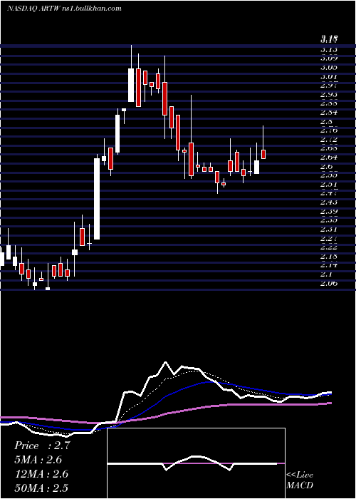The image size is (356, 499).
Task: Click the blue 12MA line near its crest
Action: coord(208,382)
